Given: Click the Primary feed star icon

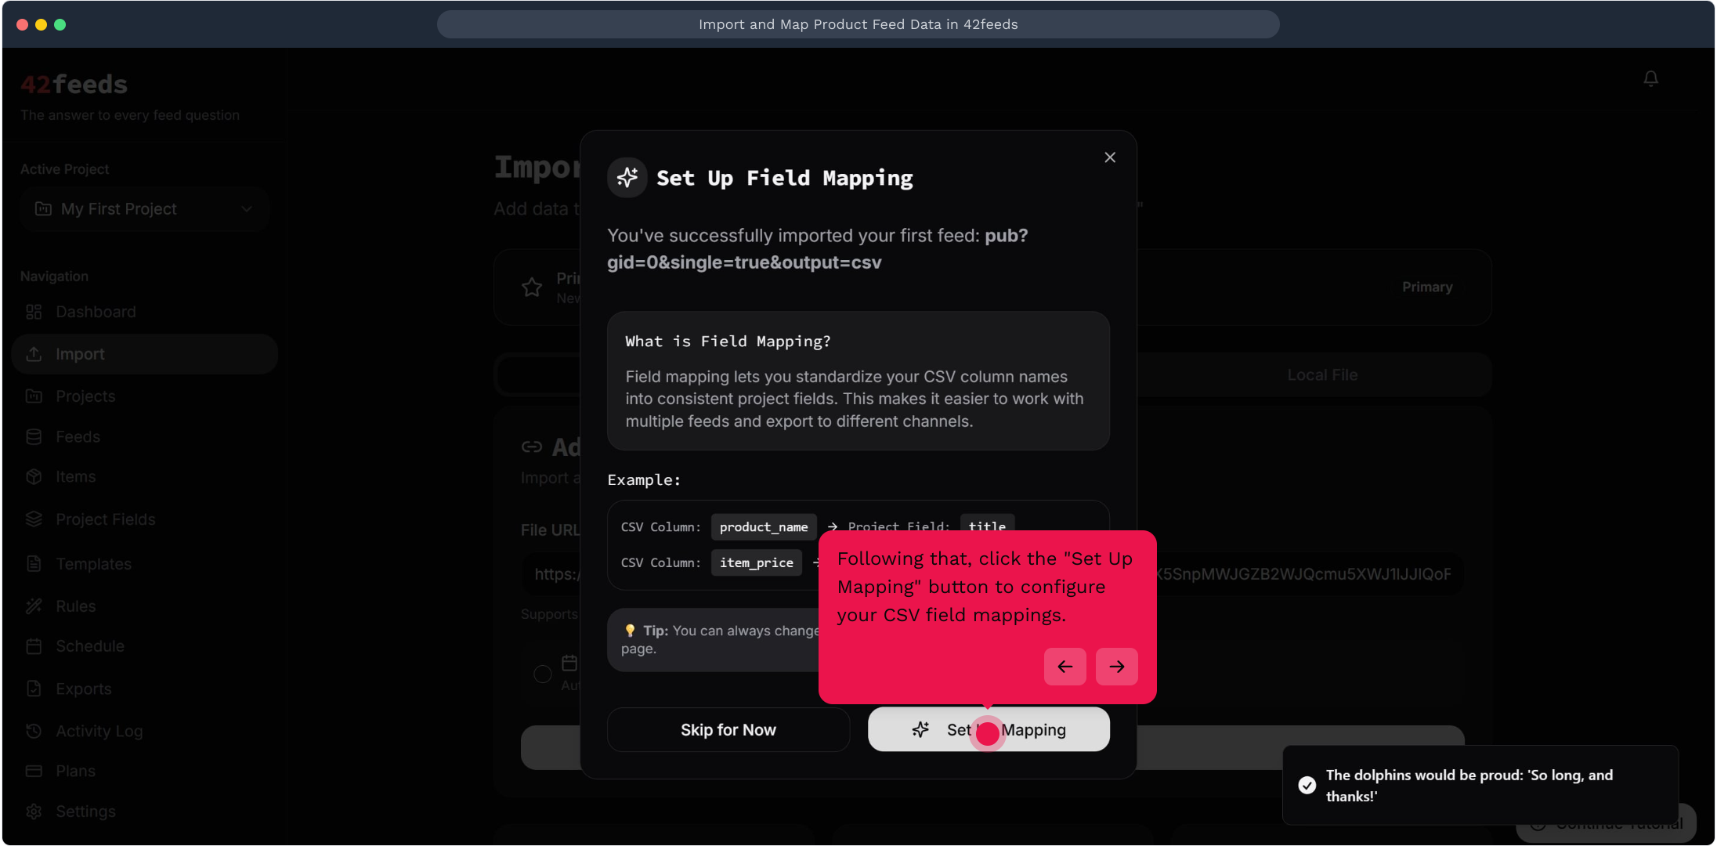Looking at the screenshot, I should tap(532, 287).
